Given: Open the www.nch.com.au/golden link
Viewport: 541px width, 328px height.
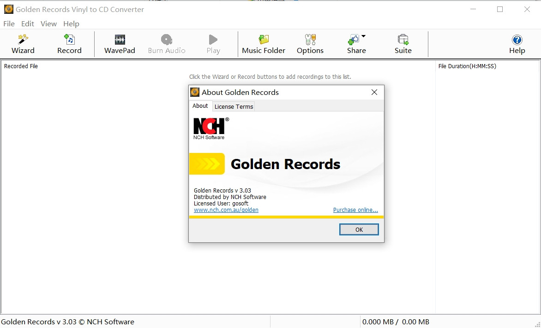Looking at the screenshot, I should [x=226, y=210].
